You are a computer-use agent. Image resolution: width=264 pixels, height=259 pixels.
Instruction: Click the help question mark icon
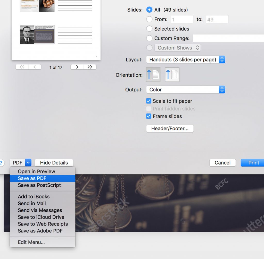click(1, 163)
